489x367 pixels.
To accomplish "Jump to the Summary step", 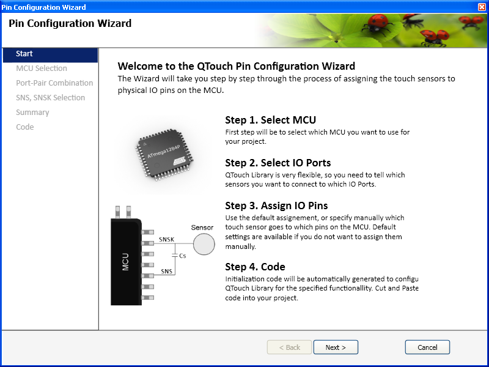I will tap(32, 113).
